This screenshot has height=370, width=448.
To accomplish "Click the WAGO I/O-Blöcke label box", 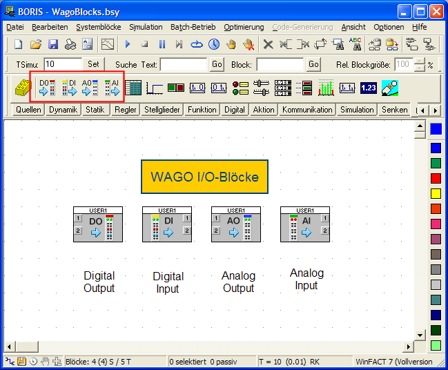I will point(204,177).
